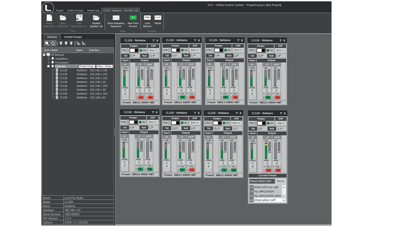The height and width of the screenshot is (226, 402).
Task: Select preset 17 STACK WITH CLS-118S
Action: (x=266, y=187)
